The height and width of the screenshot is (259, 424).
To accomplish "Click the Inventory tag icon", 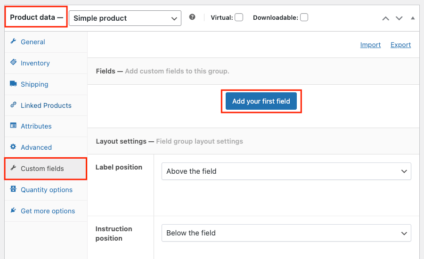I will click(13, 62).
